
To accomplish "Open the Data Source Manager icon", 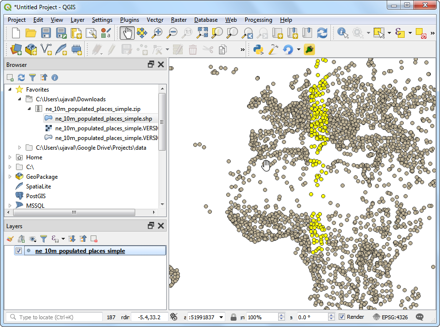I will point(16,49).
